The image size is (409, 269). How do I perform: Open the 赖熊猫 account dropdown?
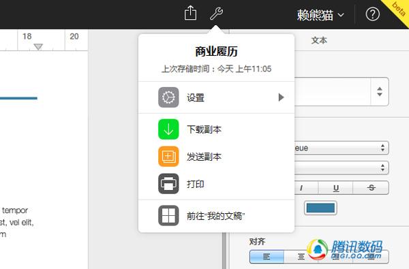point(320,15)
